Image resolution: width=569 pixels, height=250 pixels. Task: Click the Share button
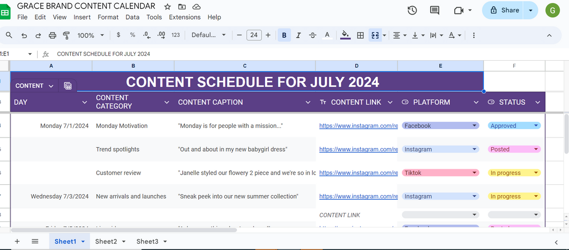pos(503,10)
